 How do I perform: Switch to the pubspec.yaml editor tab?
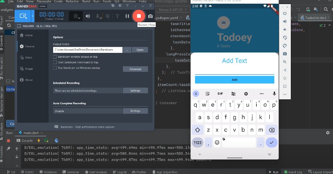[x=167, y=18]
